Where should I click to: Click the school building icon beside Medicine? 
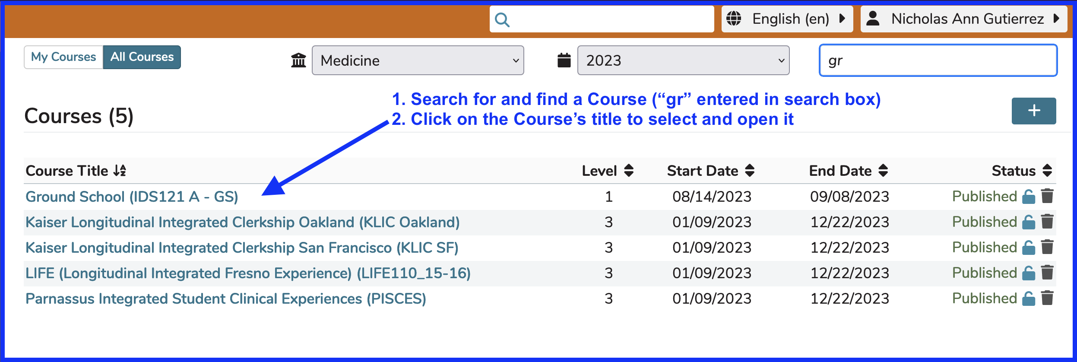click(x=298, y=60)
